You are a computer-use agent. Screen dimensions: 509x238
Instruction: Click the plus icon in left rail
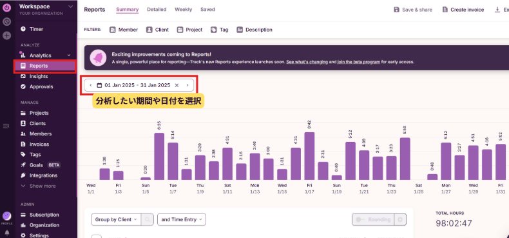(7, 35)
